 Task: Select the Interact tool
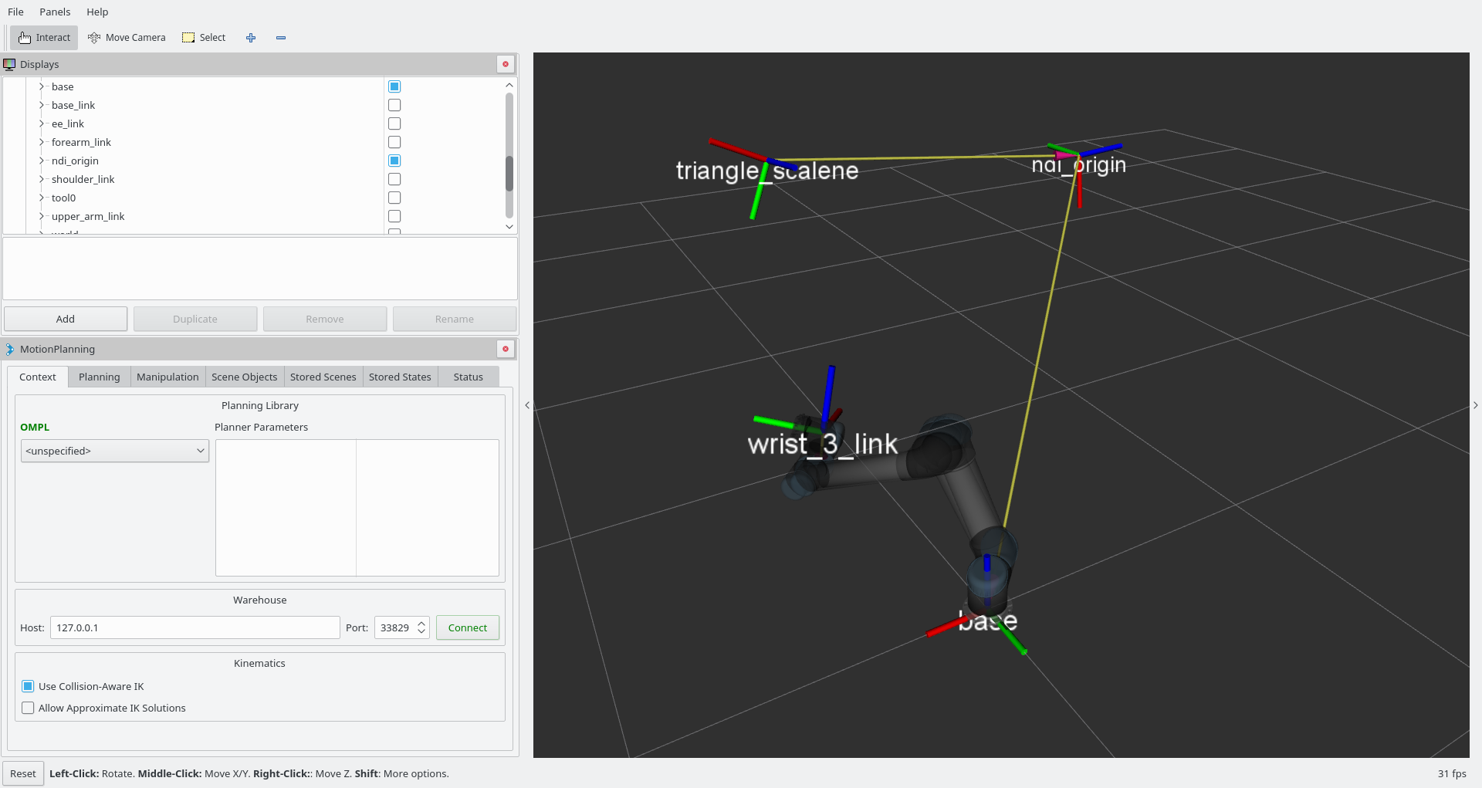coord(44,37)
